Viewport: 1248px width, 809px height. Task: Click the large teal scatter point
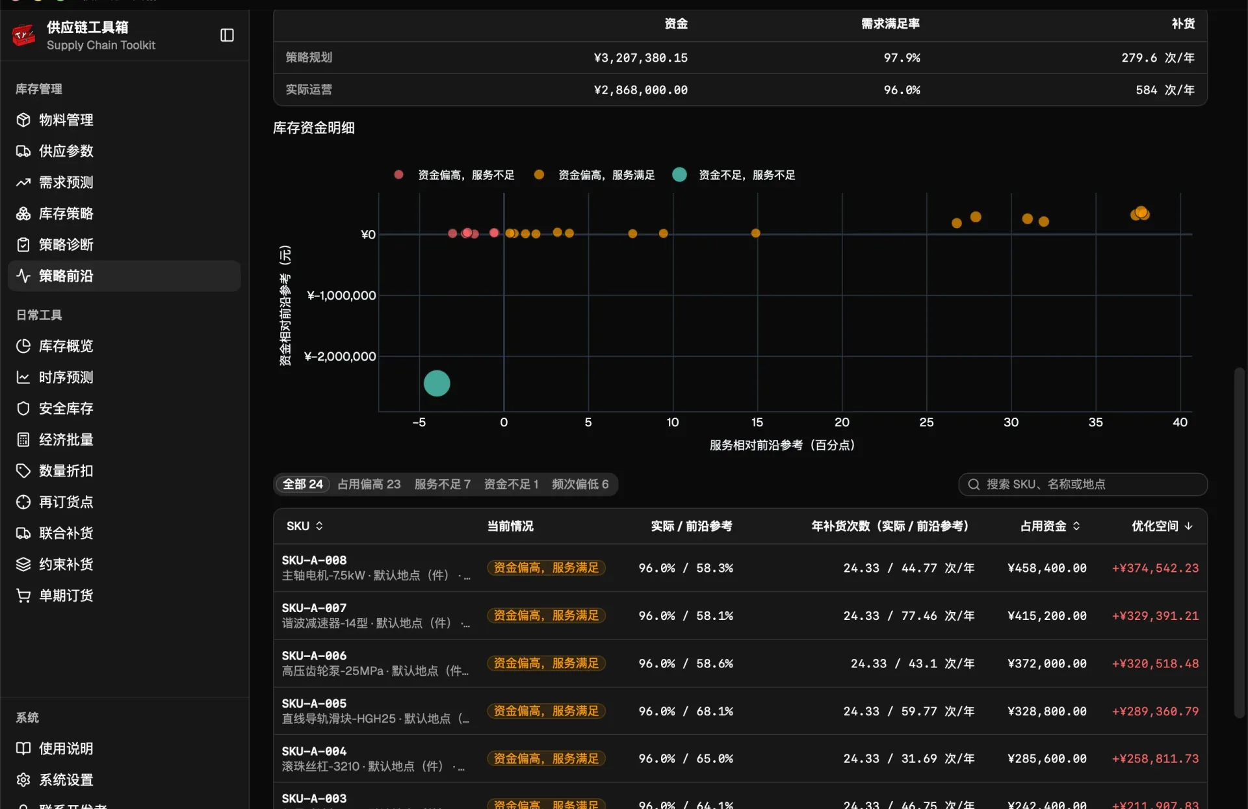click(x=437, y=383)
